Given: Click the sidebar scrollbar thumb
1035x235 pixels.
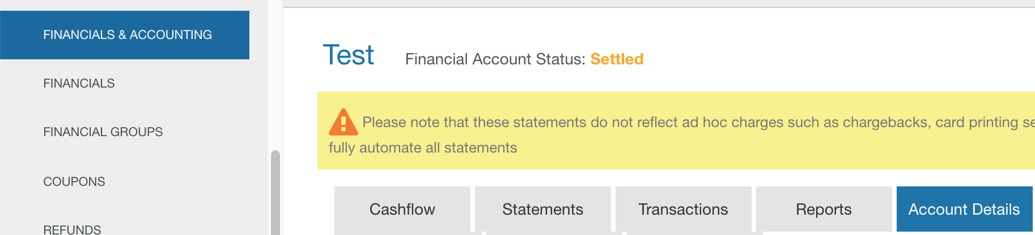Looking at the screenshot, I should 275,192.
